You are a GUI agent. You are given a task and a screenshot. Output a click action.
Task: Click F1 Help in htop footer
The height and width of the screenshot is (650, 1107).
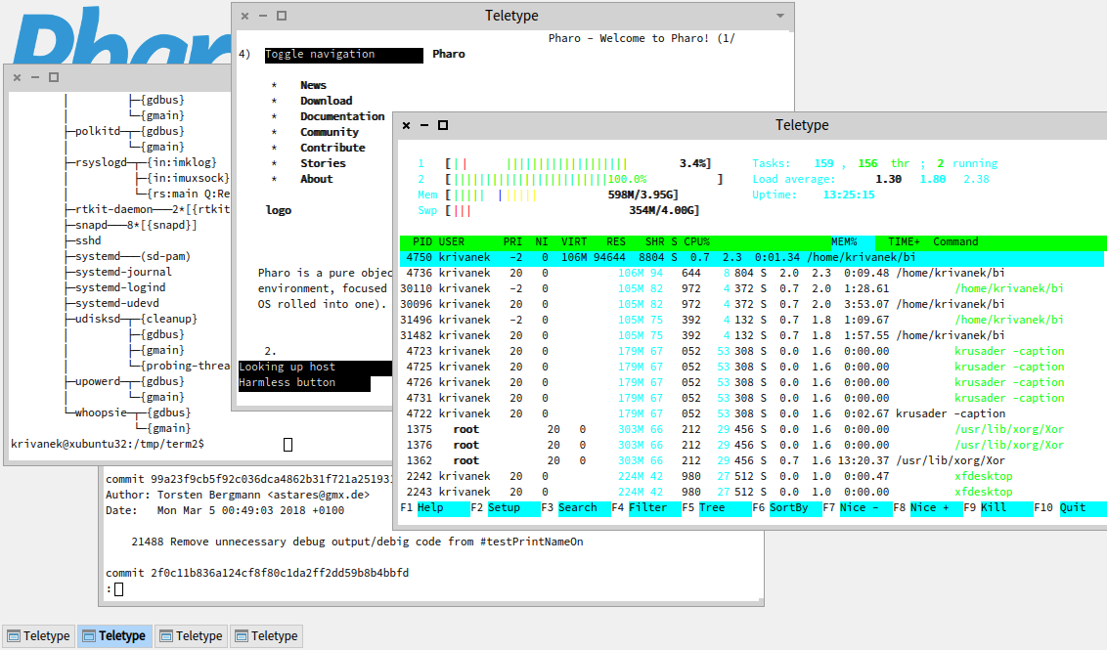click(435, 508)
